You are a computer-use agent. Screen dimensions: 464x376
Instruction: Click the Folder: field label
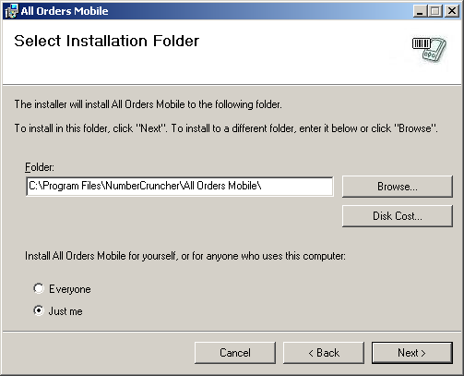coord(40,167)
